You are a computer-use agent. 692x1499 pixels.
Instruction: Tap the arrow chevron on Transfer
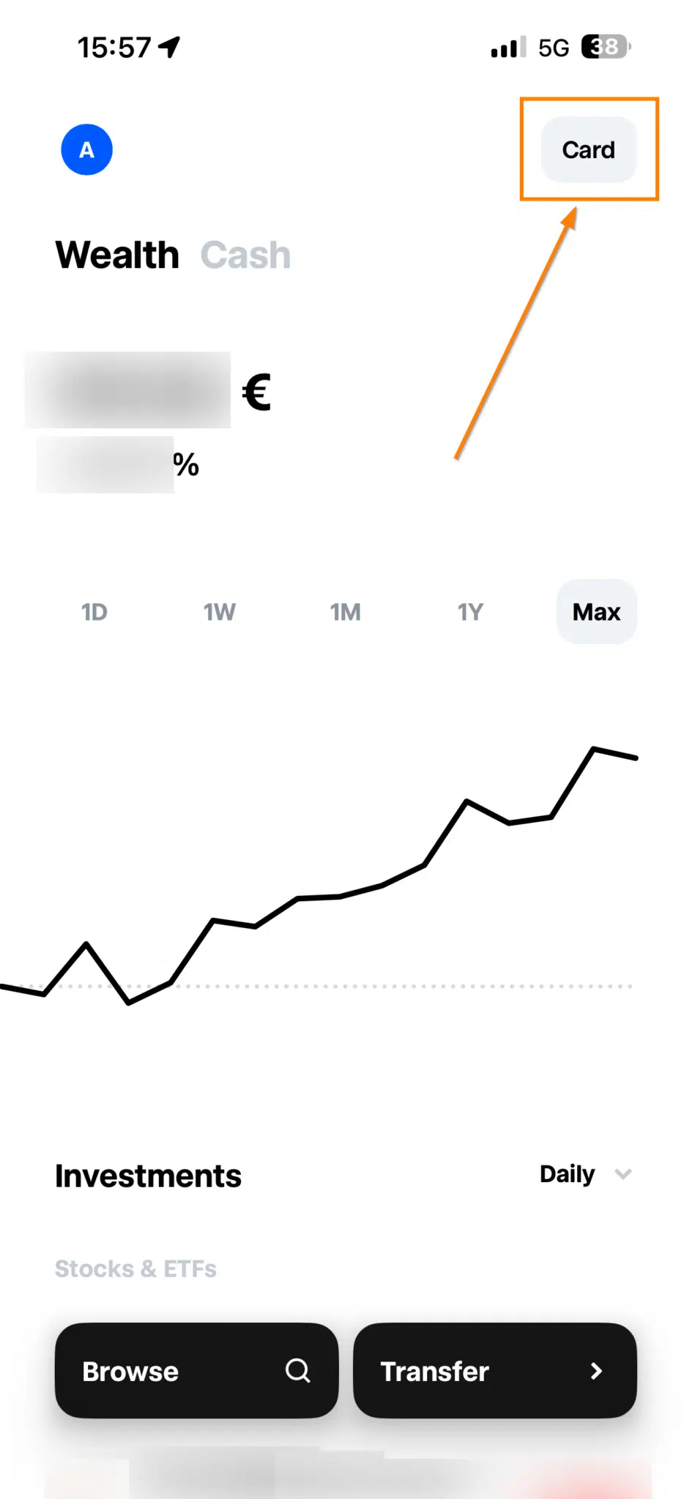(x=596, y=1371)
